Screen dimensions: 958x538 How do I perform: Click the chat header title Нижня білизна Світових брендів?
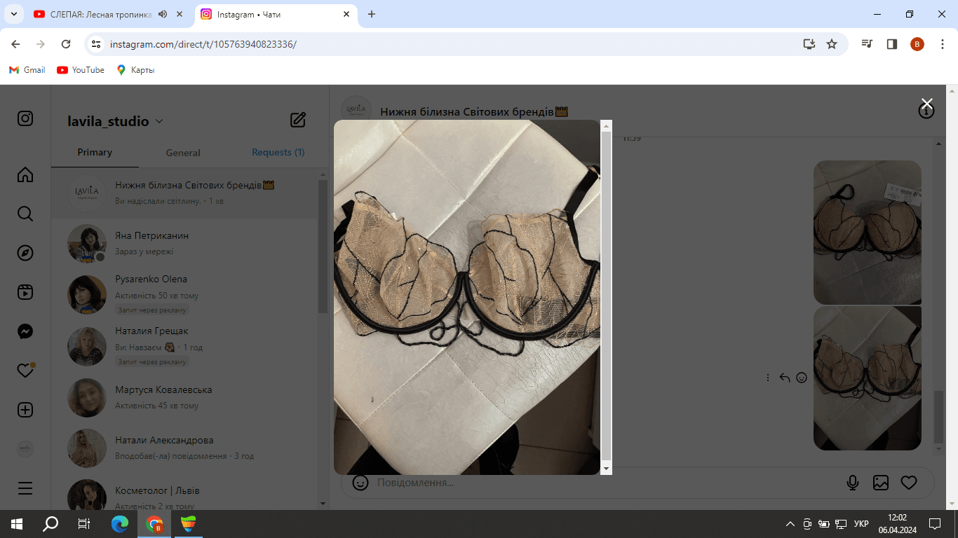pos(474,111)
